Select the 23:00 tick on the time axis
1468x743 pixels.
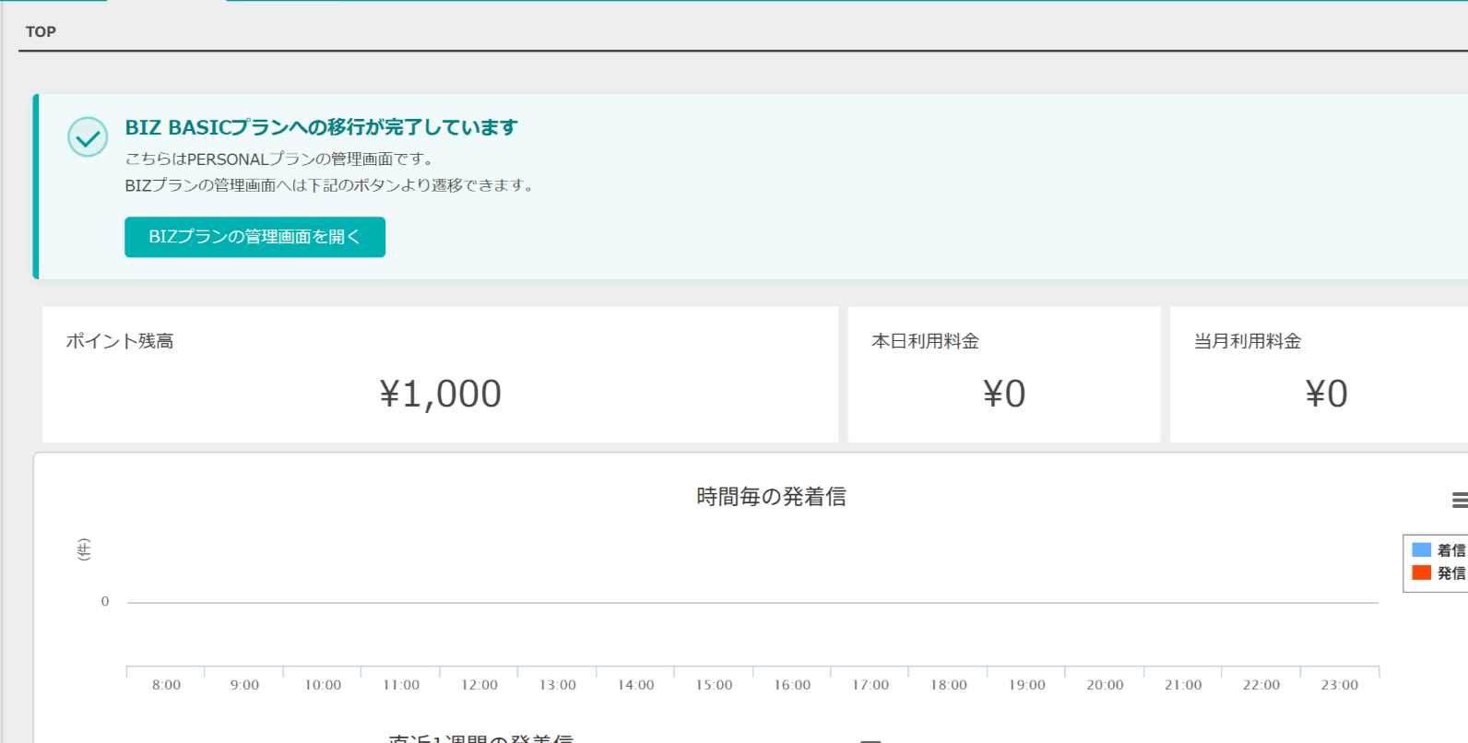[1339, 685]
